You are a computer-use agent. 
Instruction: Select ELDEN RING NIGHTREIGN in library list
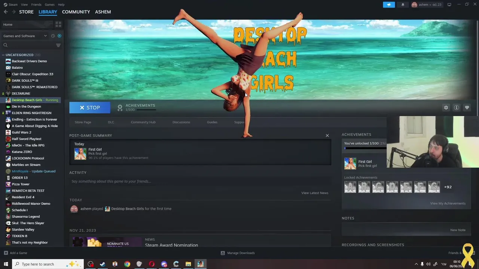coord(31,113)
